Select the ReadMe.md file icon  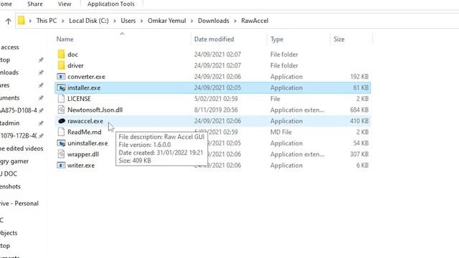pos(61,132)
